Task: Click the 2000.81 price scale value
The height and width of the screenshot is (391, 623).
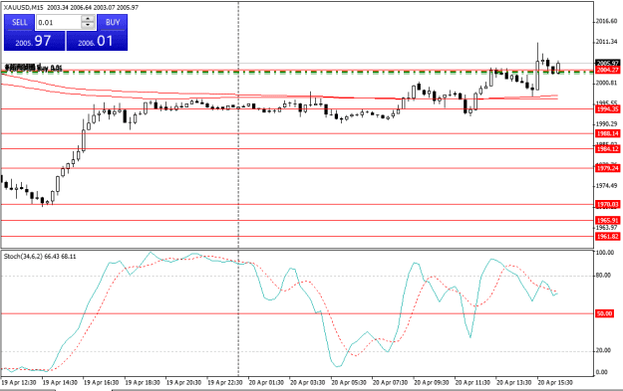Action: point(607,83)
